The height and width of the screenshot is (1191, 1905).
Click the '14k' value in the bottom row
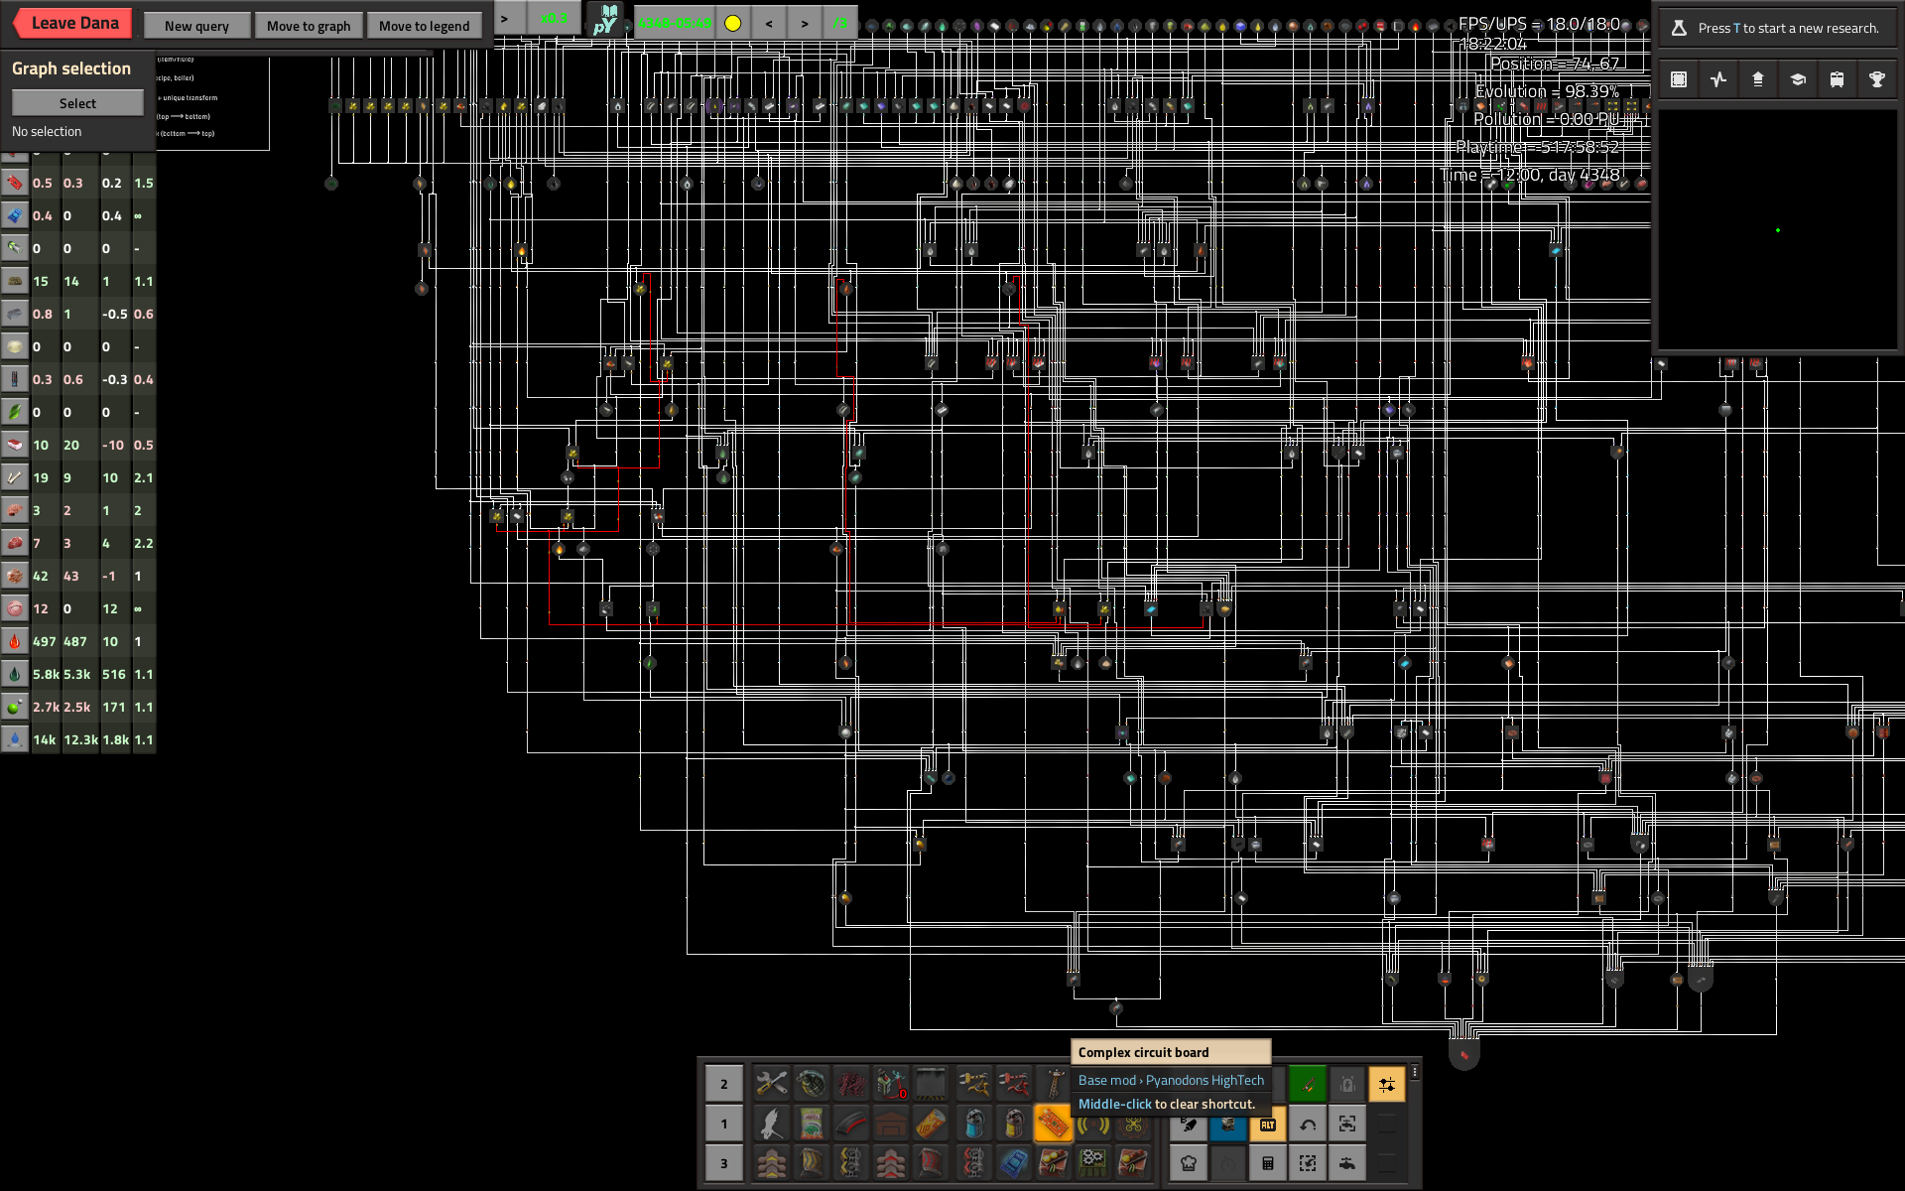click(x=44, y=739)
